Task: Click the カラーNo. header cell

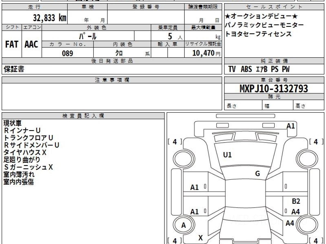Action: coord(68,44)
